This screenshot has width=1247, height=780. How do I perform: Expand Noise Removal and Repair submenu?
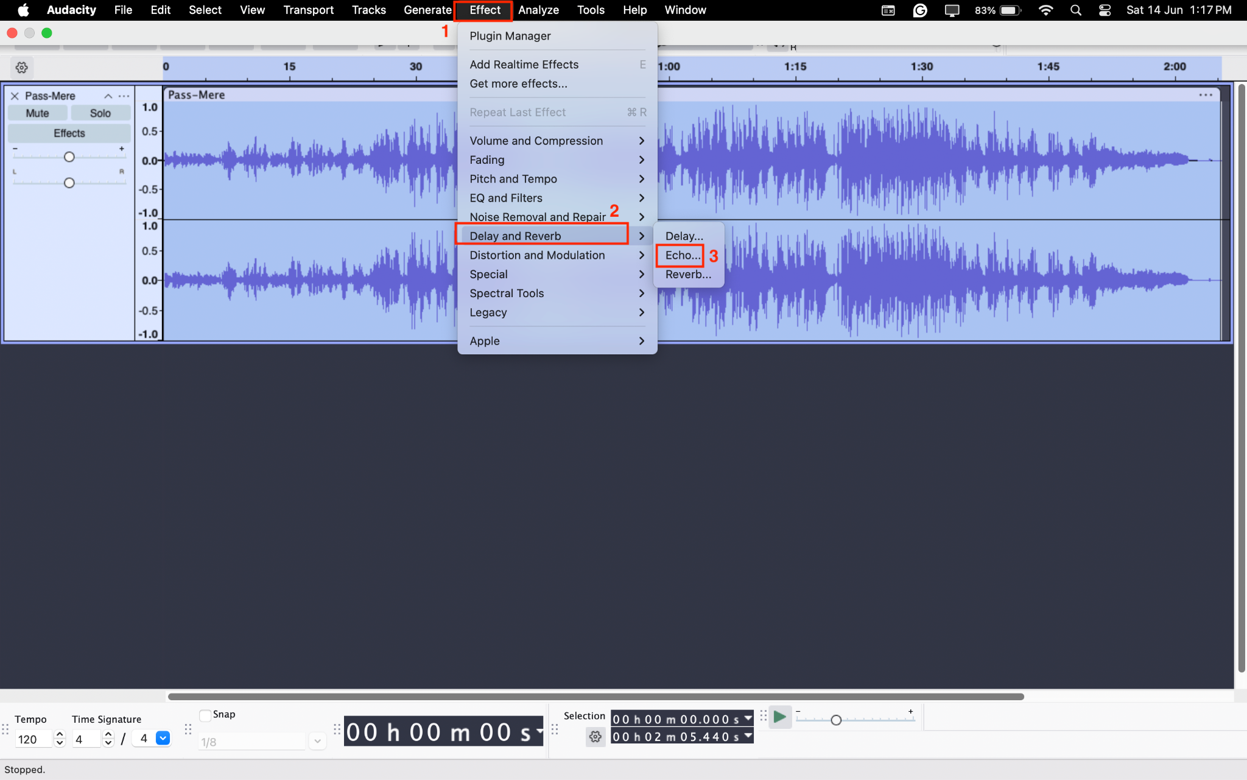click(x=557, y=217)
